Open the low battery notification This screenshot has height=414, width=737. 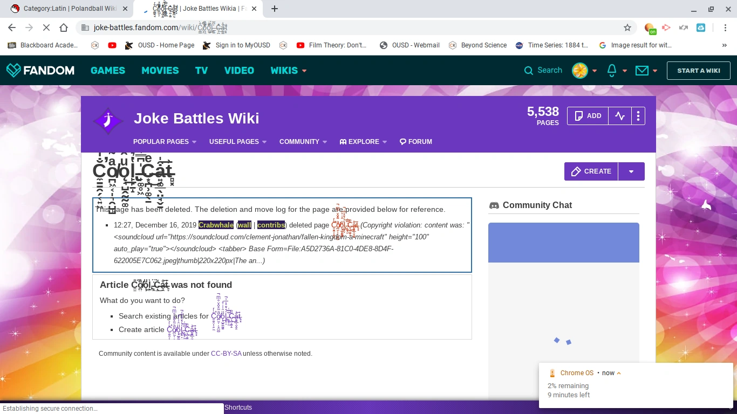[636, 385]
